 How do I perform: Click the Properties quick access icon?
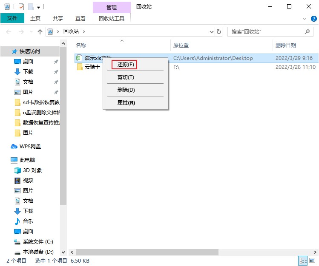[21, 7]
